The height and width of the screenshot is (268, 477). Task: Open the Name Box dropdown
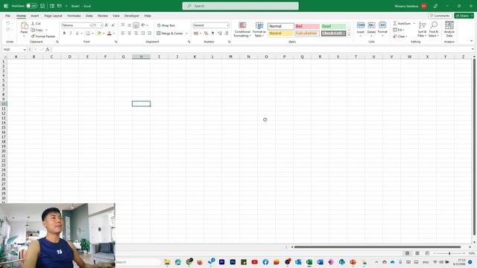pos(25,50)
